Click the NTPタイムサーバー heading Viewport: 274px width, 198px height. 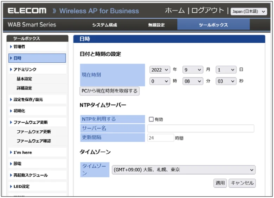click(103, 105)
